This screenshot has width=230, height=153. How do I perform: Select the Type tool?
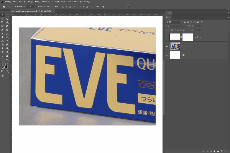[x=3, y=52]
